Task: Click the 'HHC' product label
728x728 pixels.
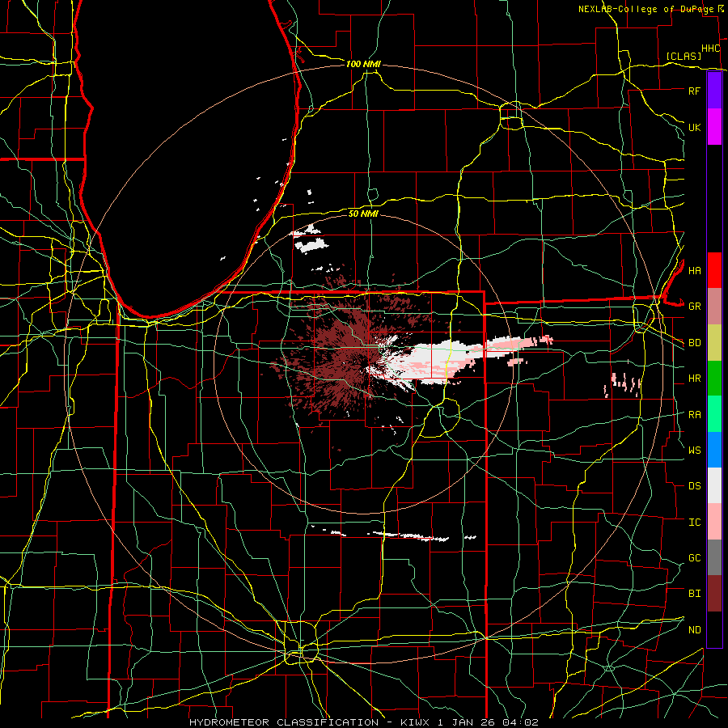Action: (710, 49)
